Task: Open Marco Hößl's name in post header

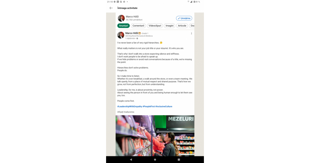Action: (132, 33)
